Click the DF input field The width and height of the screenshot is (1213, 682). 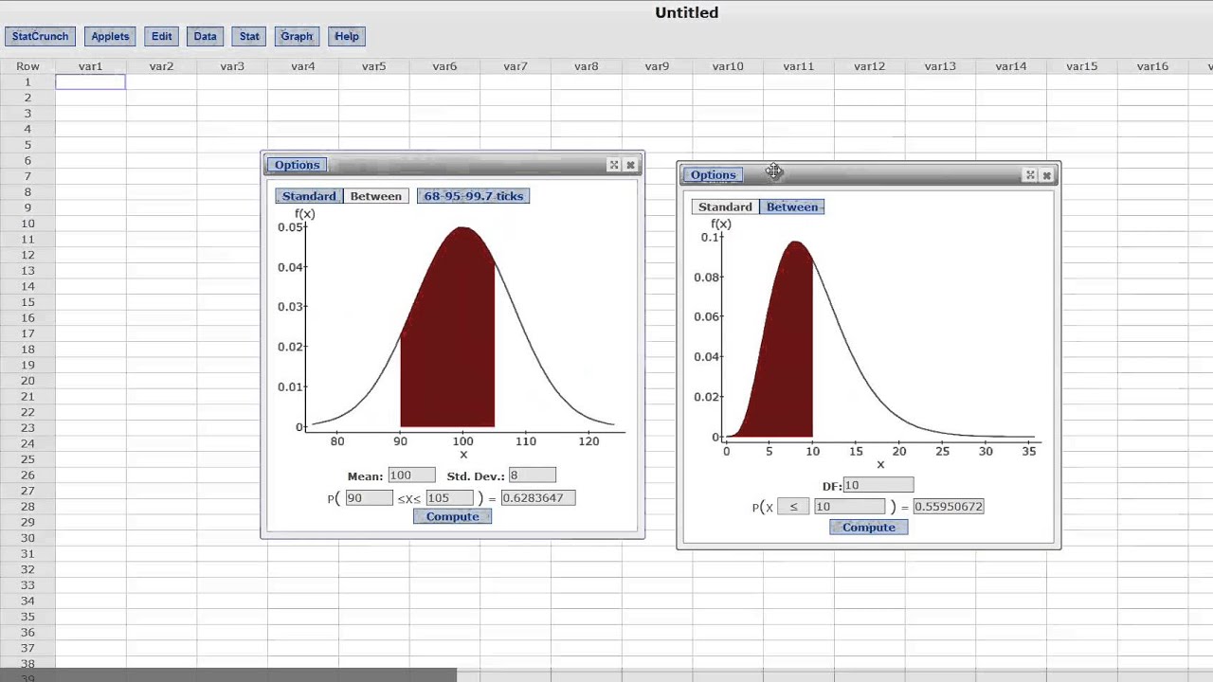click(x=878, y=486)
